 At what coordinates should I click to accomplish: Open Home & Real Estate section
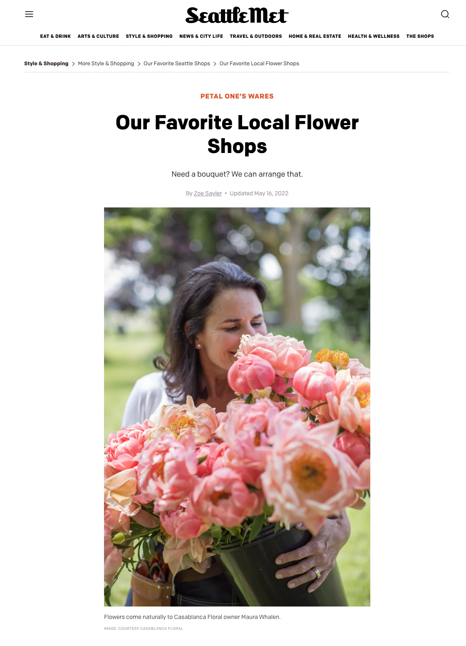pos(315,37)
